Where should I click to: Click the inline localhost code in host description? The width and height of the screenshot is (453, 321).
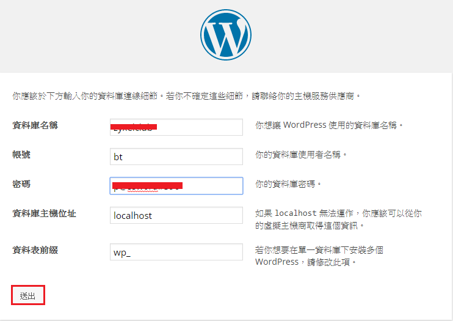click(295, 213)
